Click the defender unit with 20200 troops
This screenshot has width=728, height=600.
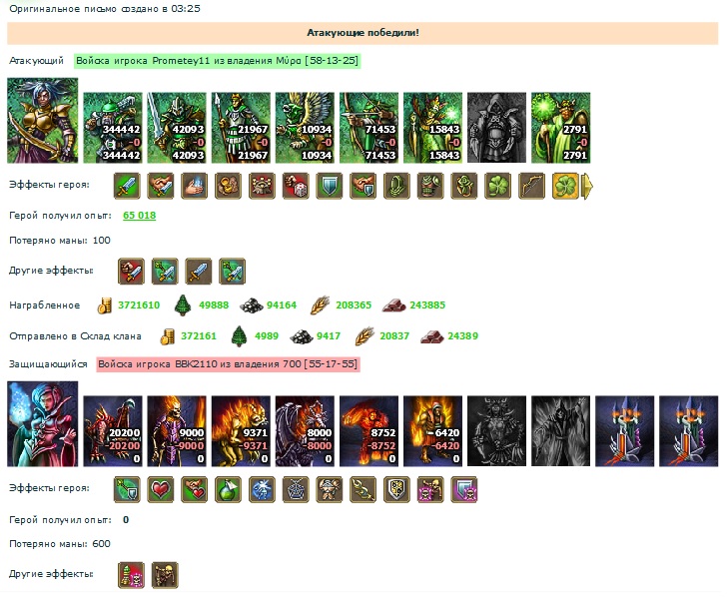[113, 431]
